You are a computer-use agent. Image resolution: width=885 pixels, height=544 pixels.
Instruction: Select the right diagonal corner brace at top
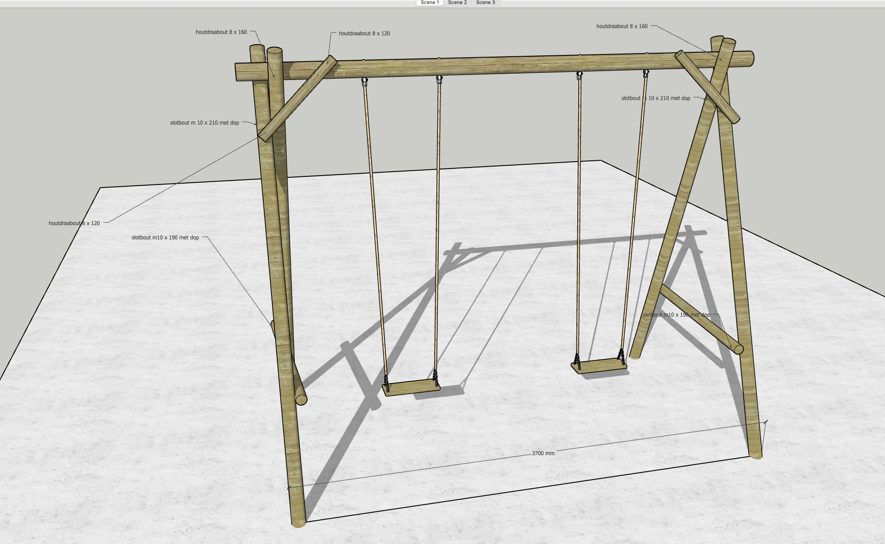point(707,87)
